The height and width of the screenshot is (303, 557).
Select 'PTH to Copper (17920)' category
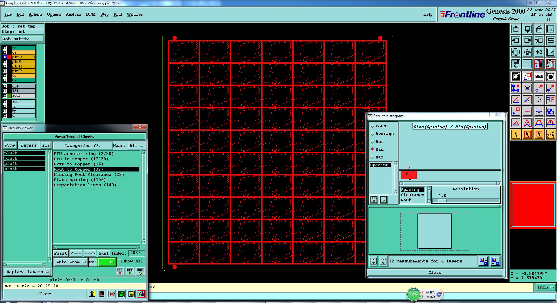(x=81, y=159)
